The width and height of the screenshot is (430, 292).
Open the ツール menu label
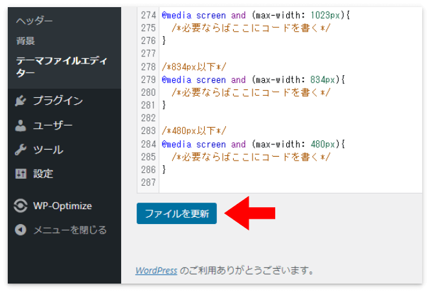point(49,150)
